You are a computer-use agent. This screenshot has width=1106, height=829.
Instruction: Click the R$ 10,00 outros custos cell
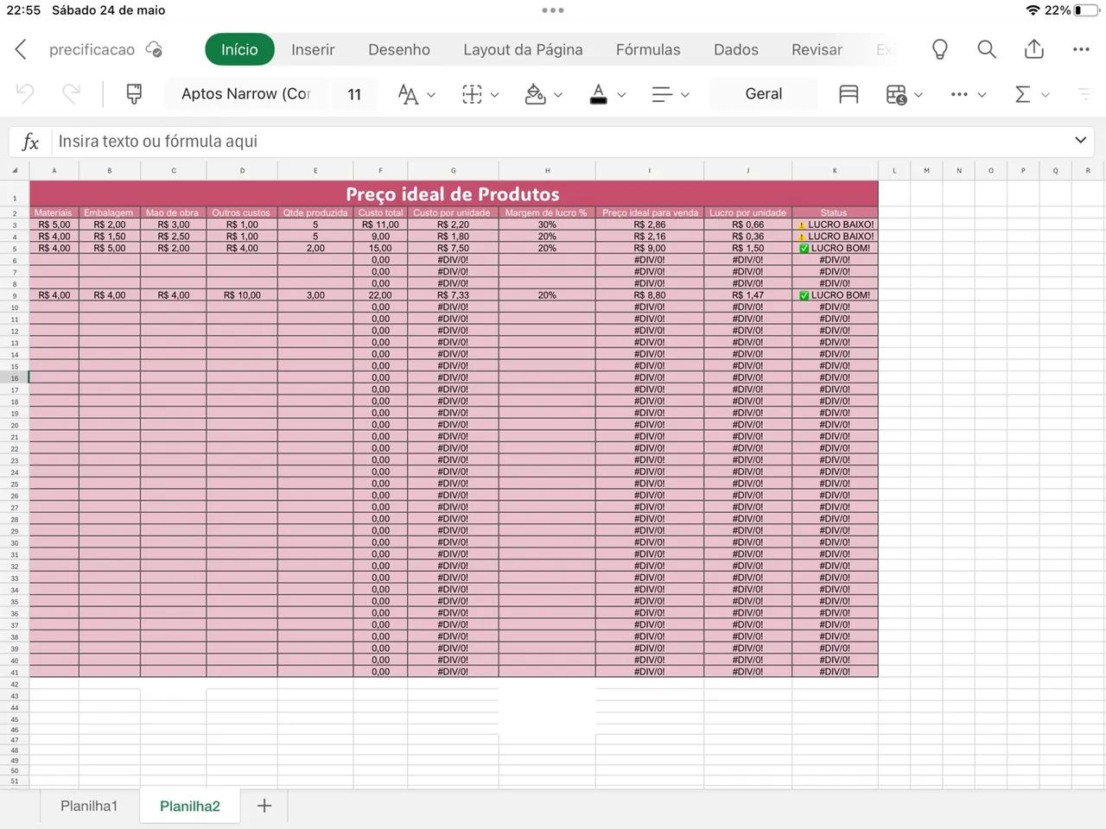tap(242, 295)
